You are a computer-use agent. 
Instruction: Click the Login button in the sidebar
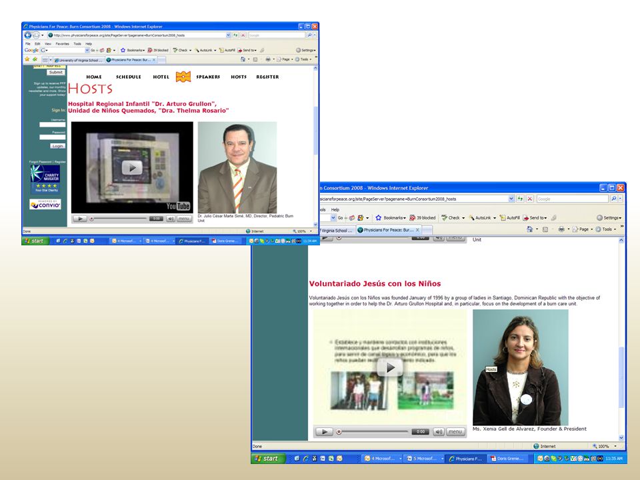point(57,146)
